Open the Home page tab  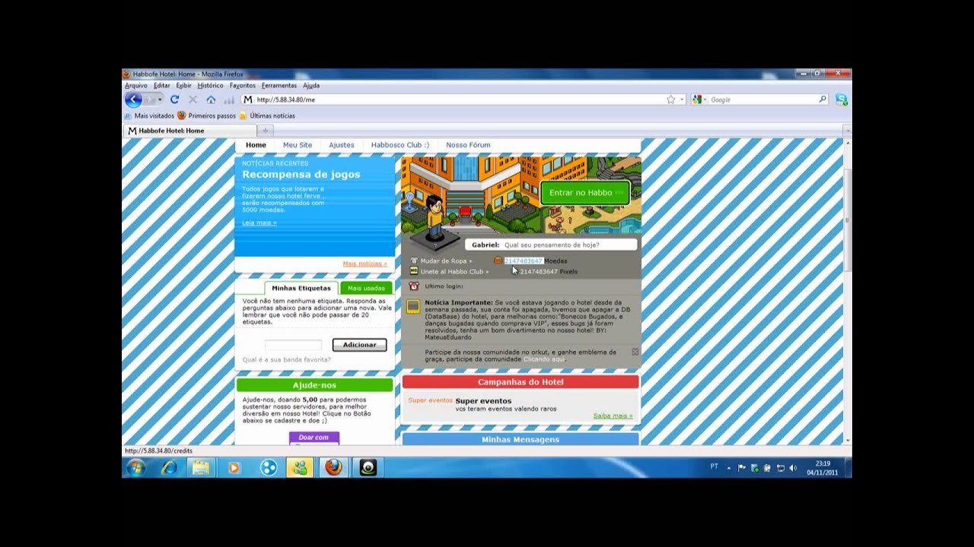[x=256, y=145]
